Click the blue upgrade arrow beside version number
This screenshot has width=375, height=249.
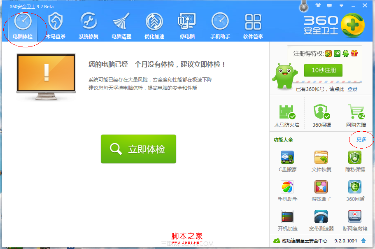(363, 241)
